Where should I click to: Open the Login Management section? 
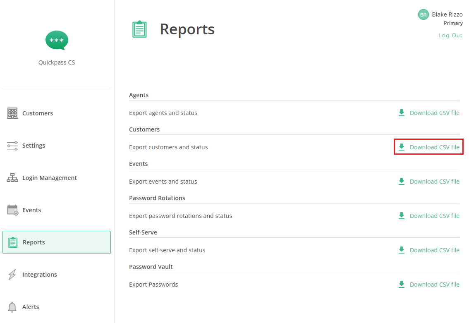50,178
